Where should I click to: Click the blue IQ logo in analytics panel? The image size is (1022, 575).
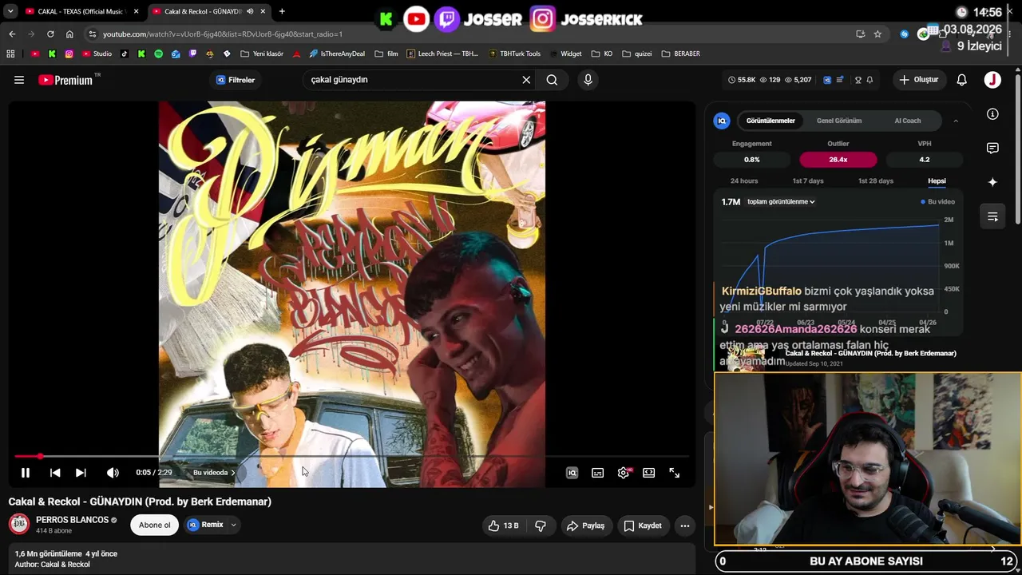(x=722, y=121)
